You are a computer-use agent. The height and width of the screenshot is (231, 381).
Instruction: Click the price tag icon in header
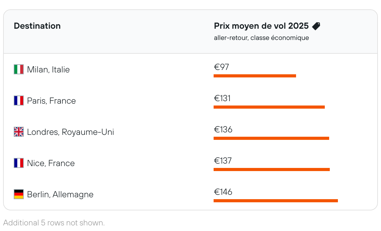[316, 26]
